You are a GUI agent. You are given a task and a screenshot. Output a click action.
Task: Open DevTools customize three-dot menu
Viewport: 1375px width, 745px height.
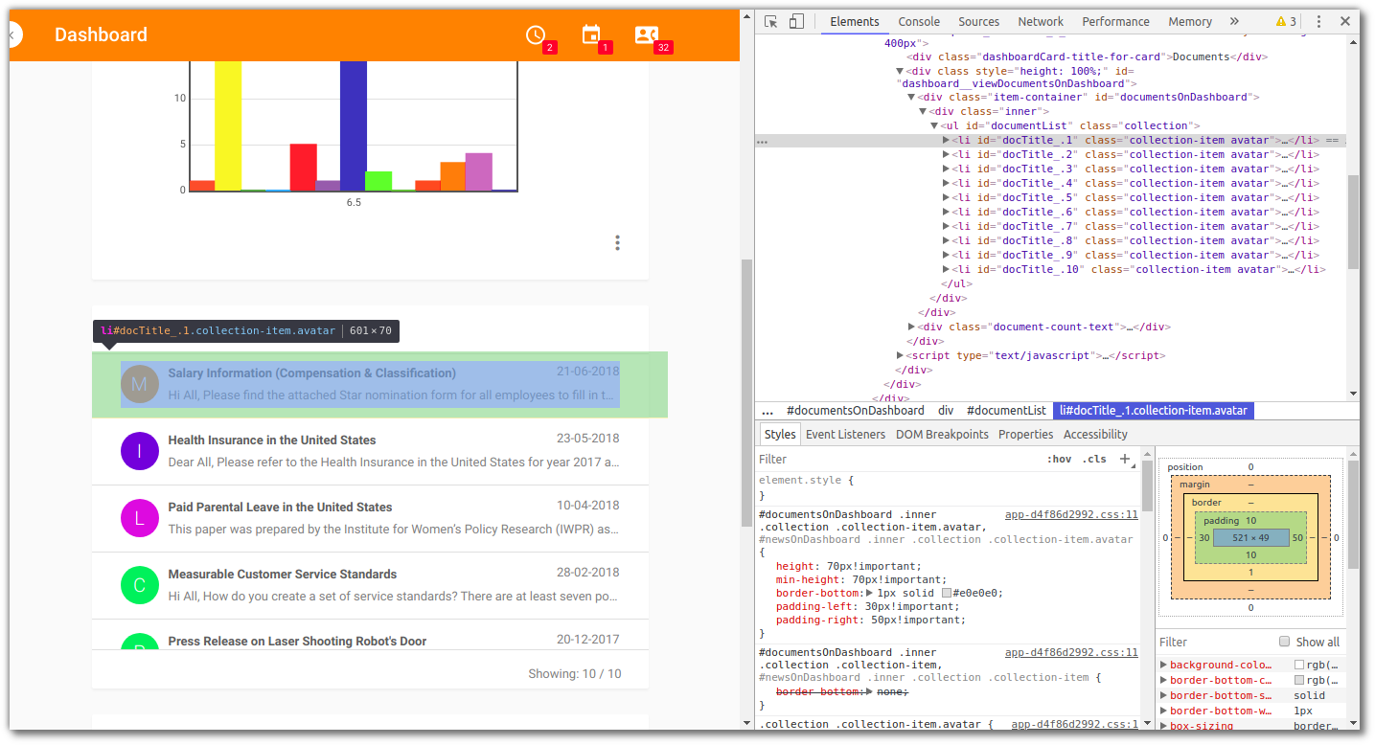tap(1318, 21)
